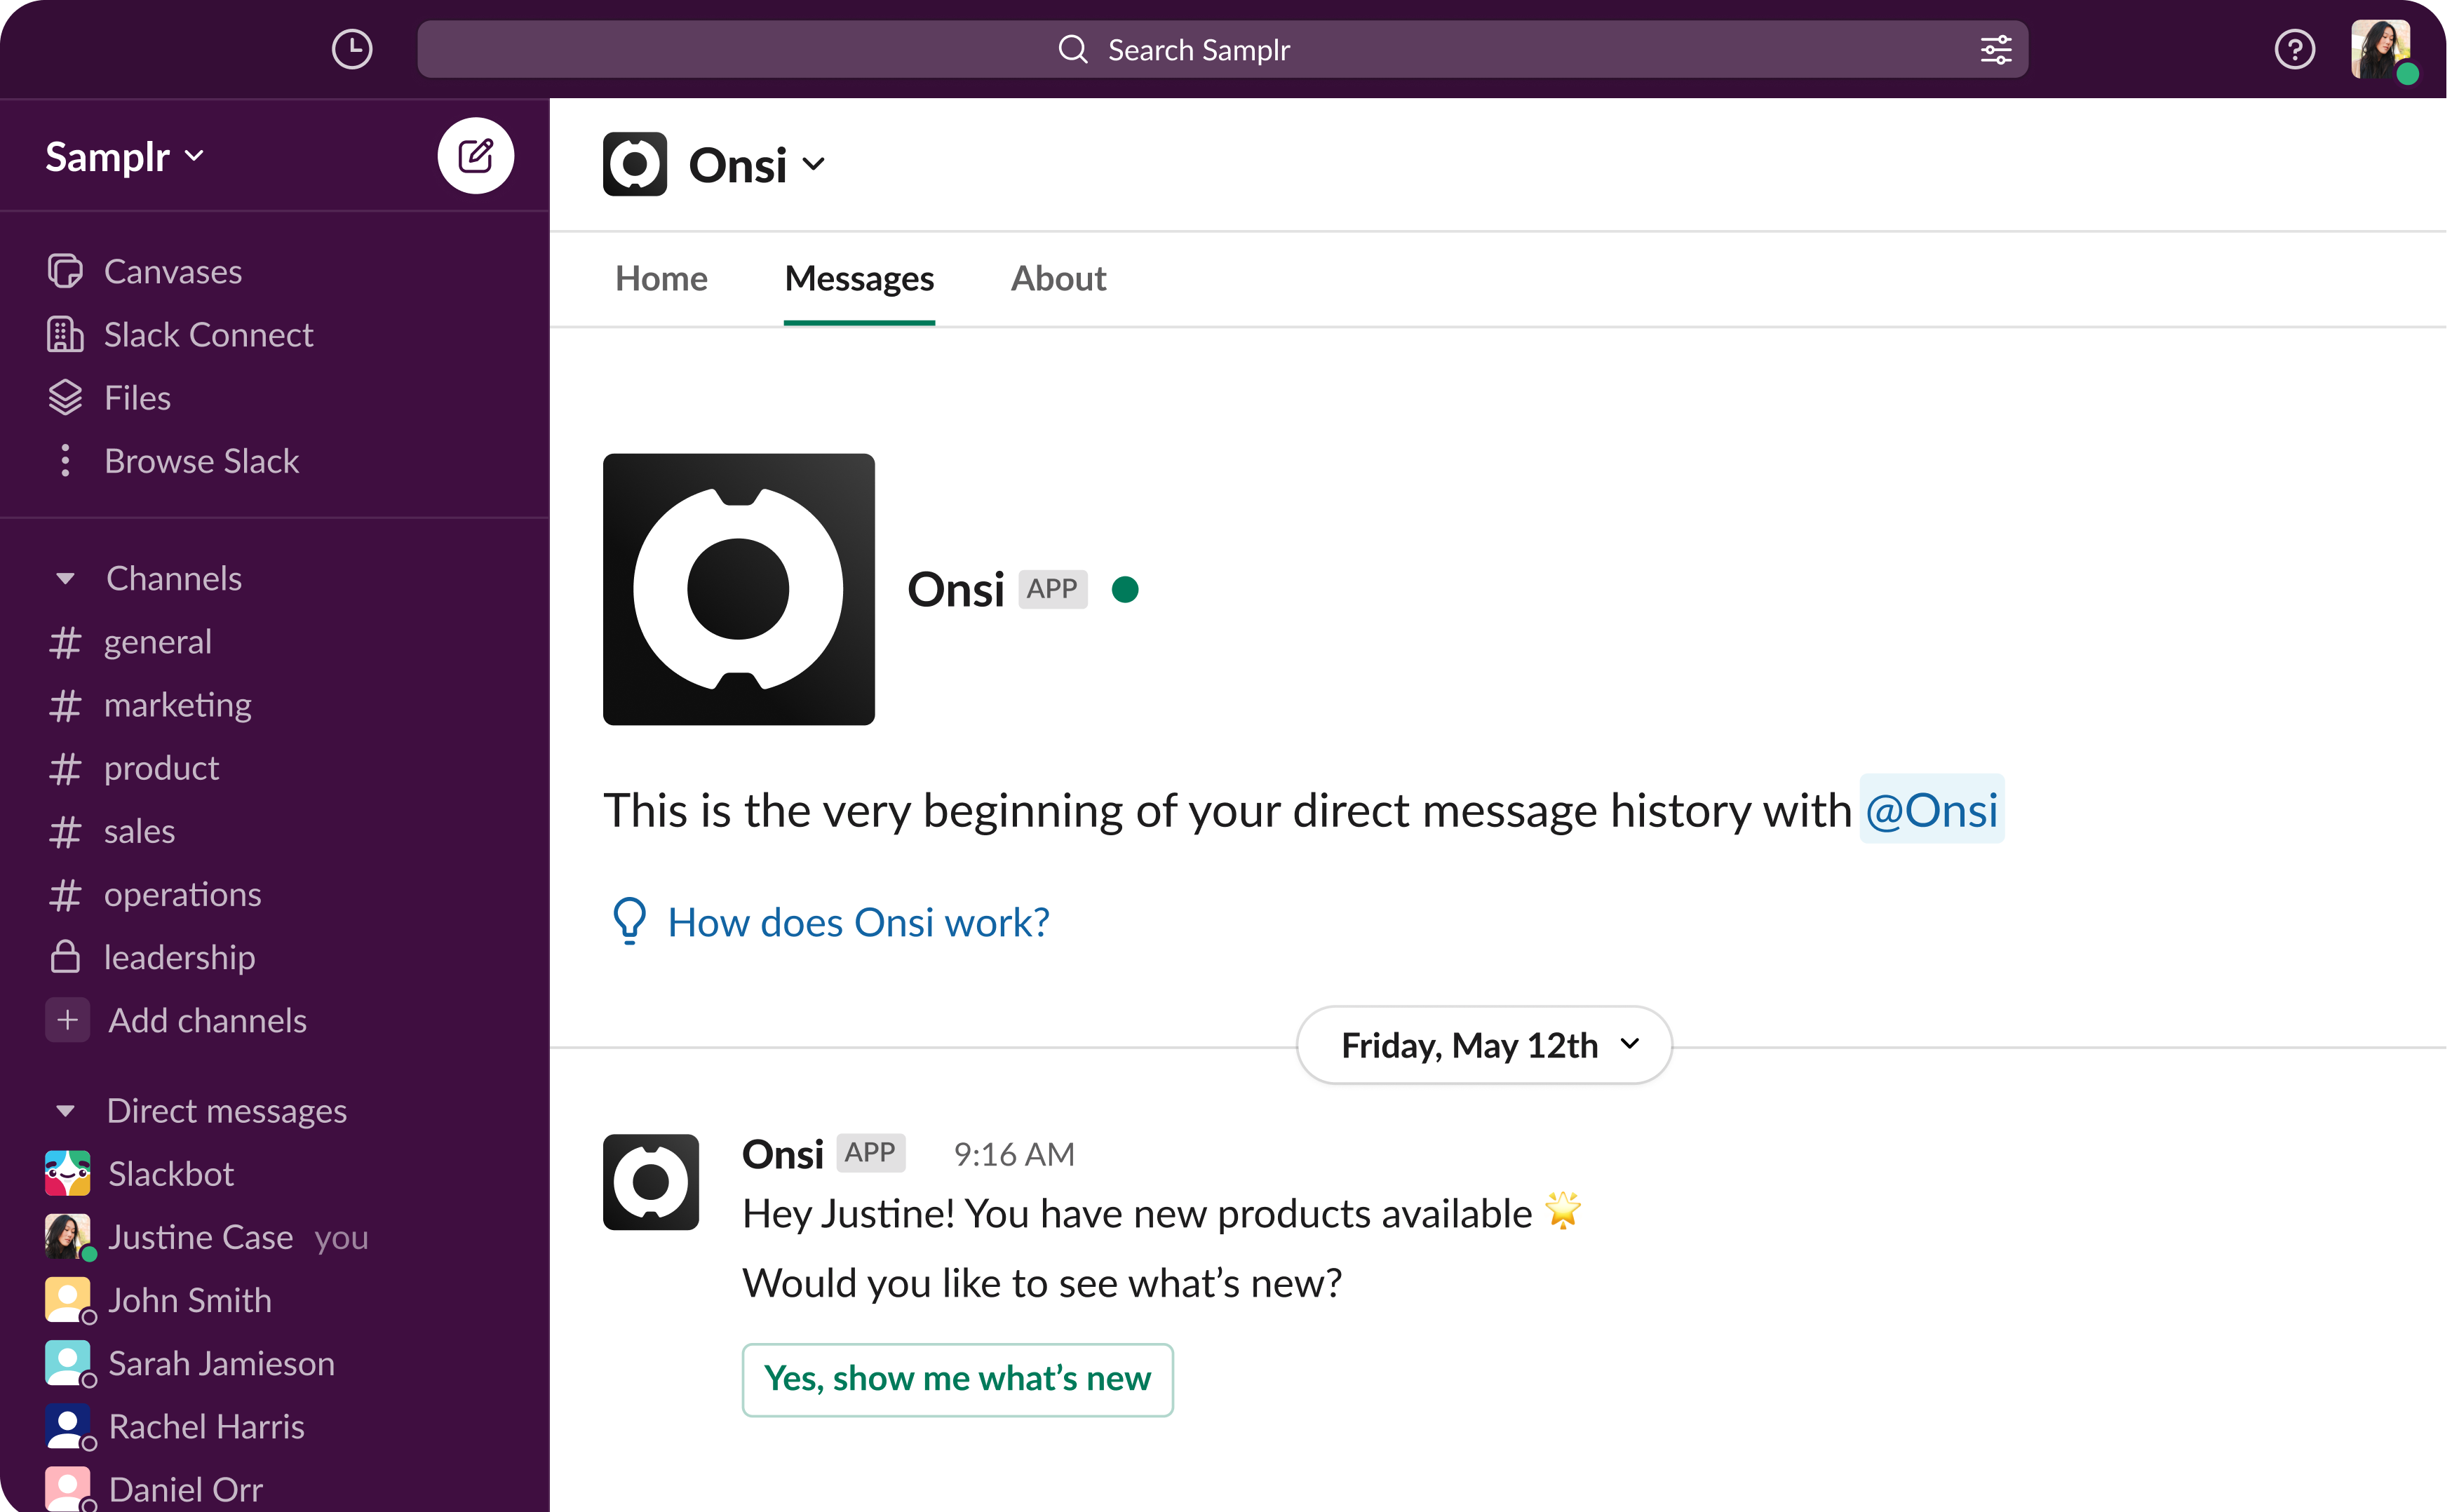
Task: Click John Smith's avatar icon
Action: 69,1300
